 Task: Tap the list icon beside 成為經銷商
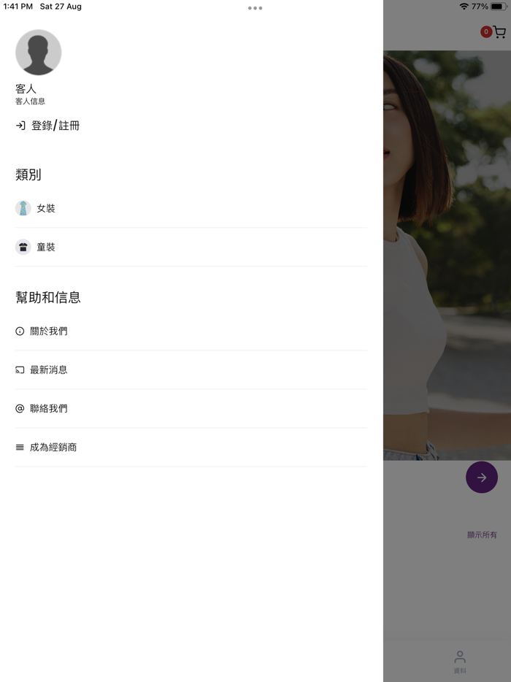pyautogui.click(x=20, y=447)
